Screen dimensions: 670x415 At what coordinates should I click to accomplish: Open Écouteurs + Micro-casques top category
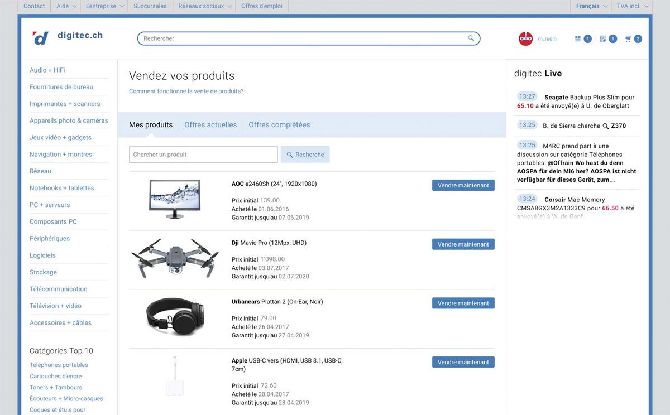66,398
